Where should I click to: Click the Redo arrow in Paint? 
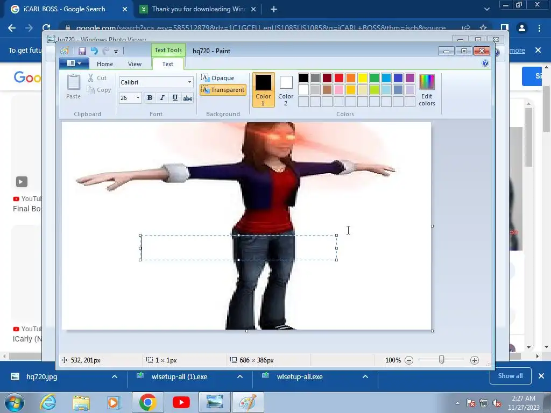[x=105, y=51]
